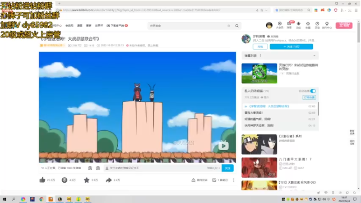Click the Bilibili search input box
Image resolution: width=361 pixels, height=203 pixels.
pos(188,26)
